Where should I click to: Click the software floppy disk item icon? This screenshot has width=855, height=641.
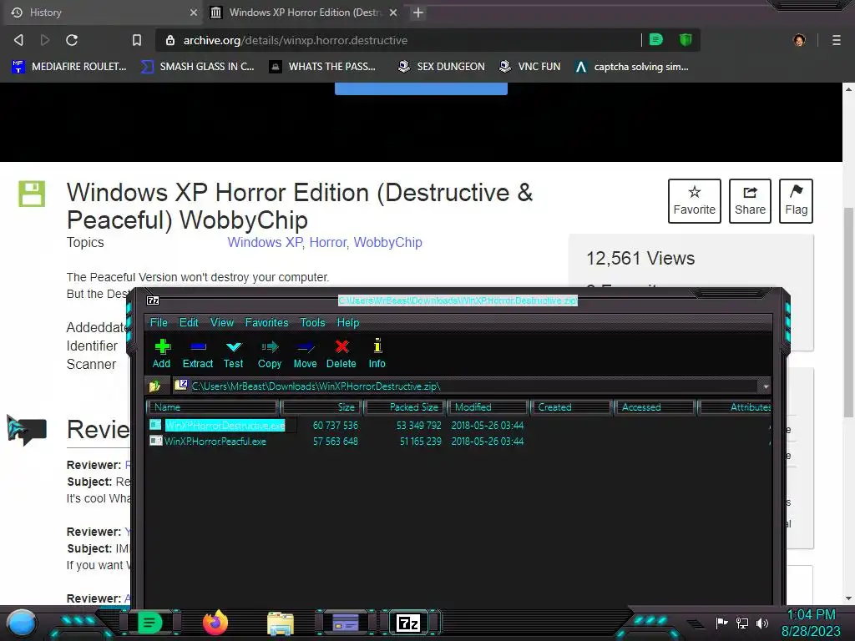(x=32, y=194)
